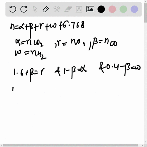147x147 pixels.
Task: Choose the black pen color
Action: (x=101, y=9)
